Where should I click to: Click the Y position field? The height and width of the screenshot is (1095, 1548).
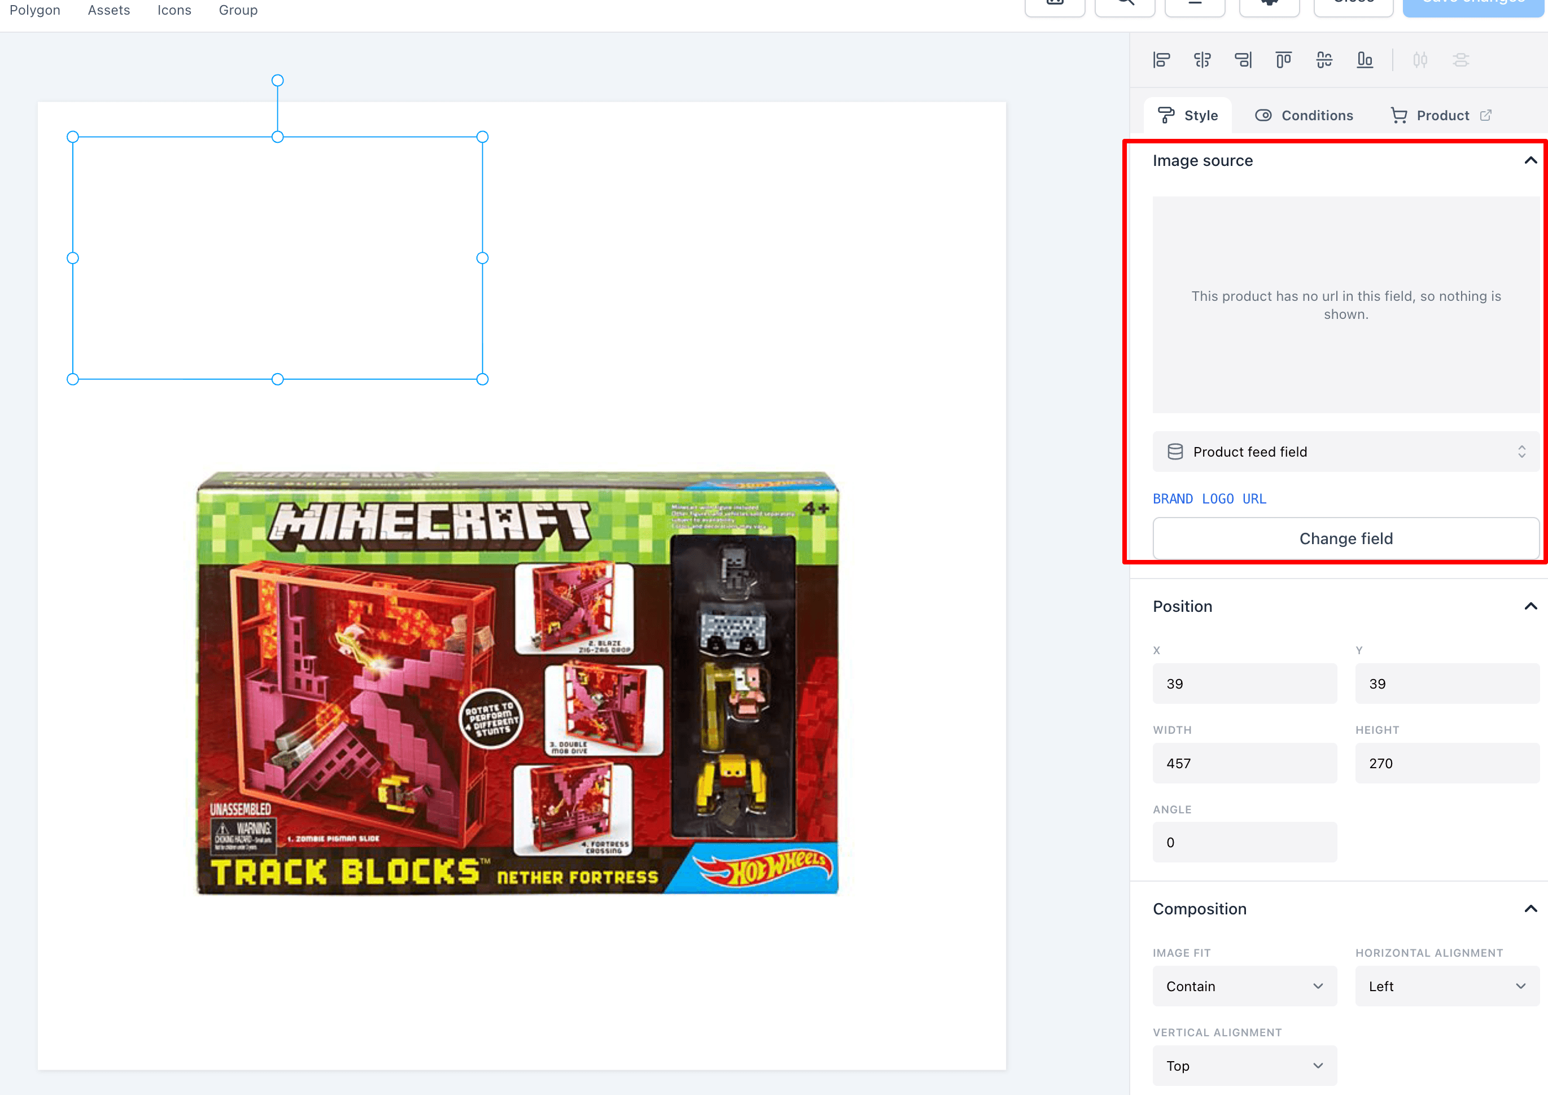pos(1448,684)
